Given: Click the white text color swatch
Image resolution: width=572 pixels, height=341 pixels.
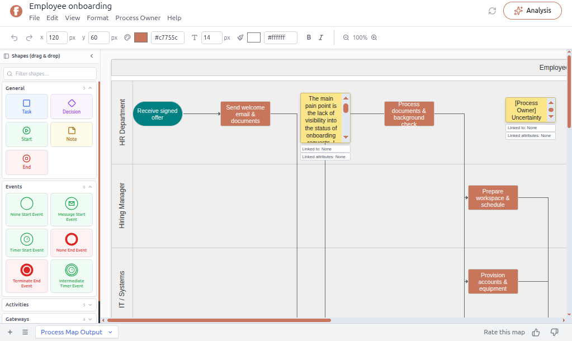Looking at the screenshot, I should [x=253, y=37].
